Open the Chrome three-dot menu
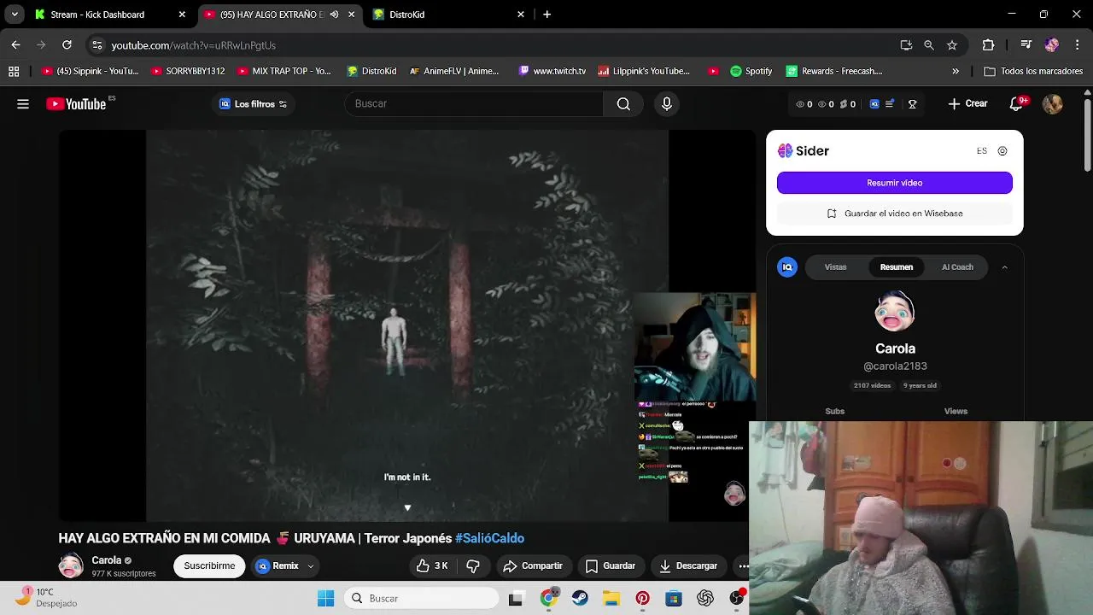Image resolution: width=1093 pixels, height=615 pixels. tap(1076, 45)
